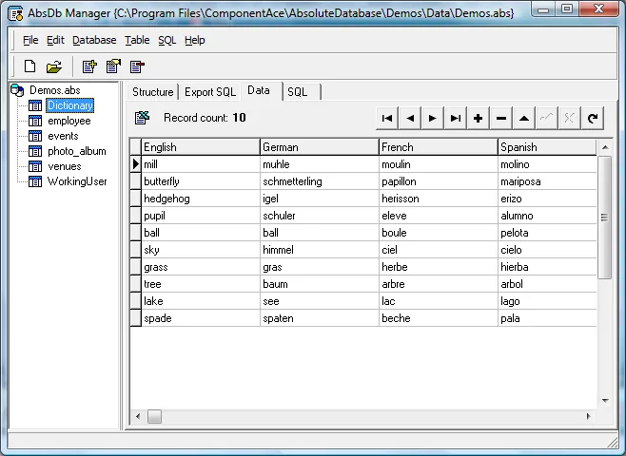Click the vertical scrollbar up arrow
626x456 pixels.
pos(605,147)
